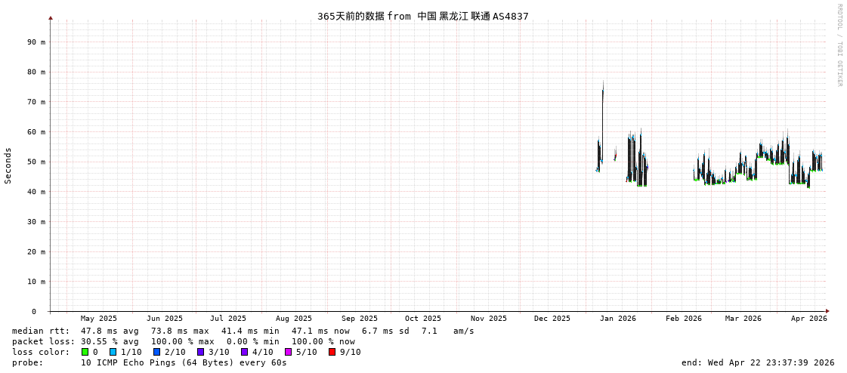Select the blue 2/10 loss swatch
The height and width of the screenshot is (373, 847).
click(x=156, y=352)
